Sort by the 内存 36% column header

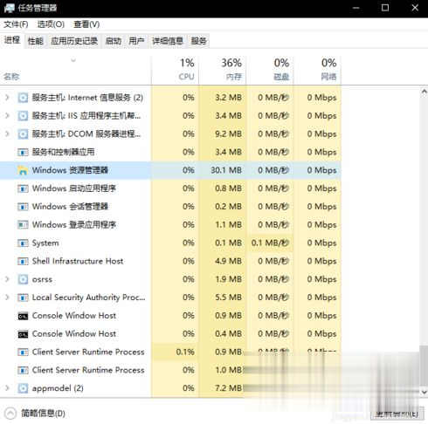(223, 70)
